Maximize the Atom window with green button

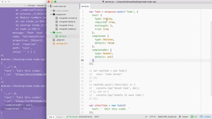tap(55, 2)
